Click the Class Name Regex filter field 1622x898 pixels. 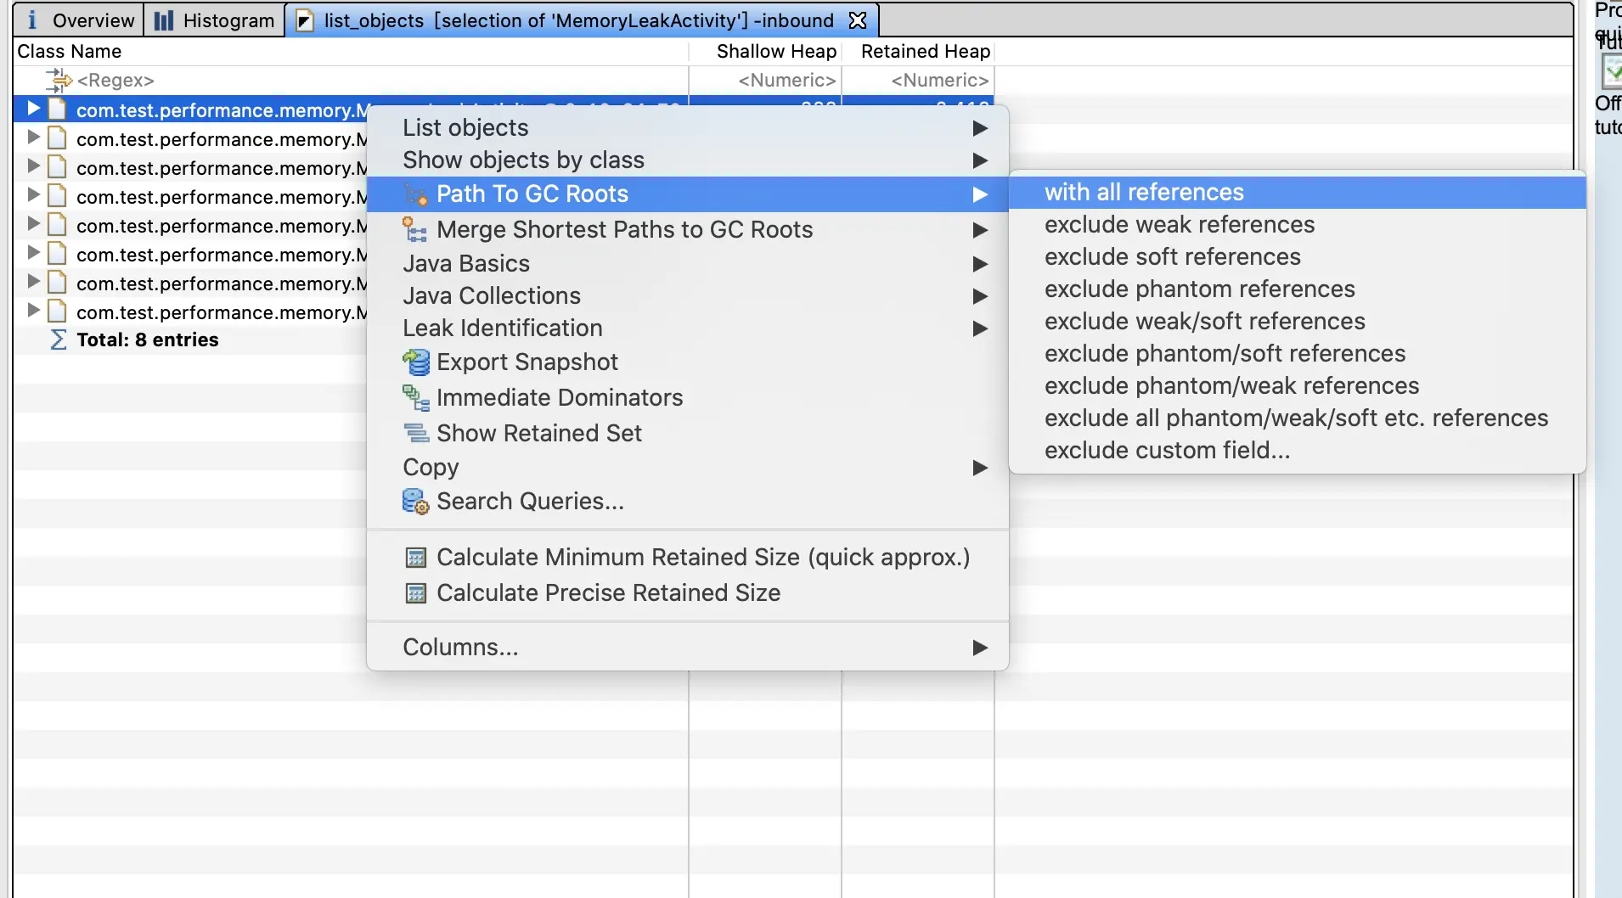[115, 81]
